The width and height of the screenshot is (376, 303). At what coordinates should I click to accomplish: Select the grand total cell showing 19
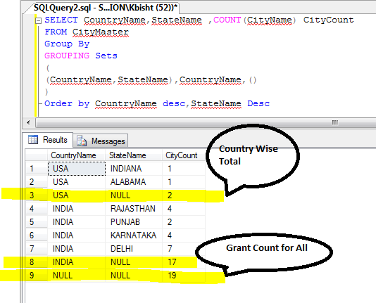point(184,276)
